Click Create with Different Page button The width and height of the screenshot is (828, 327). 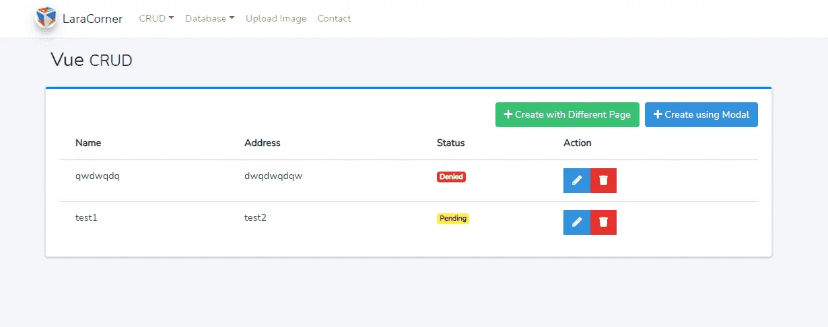click(x=567, y=114)
